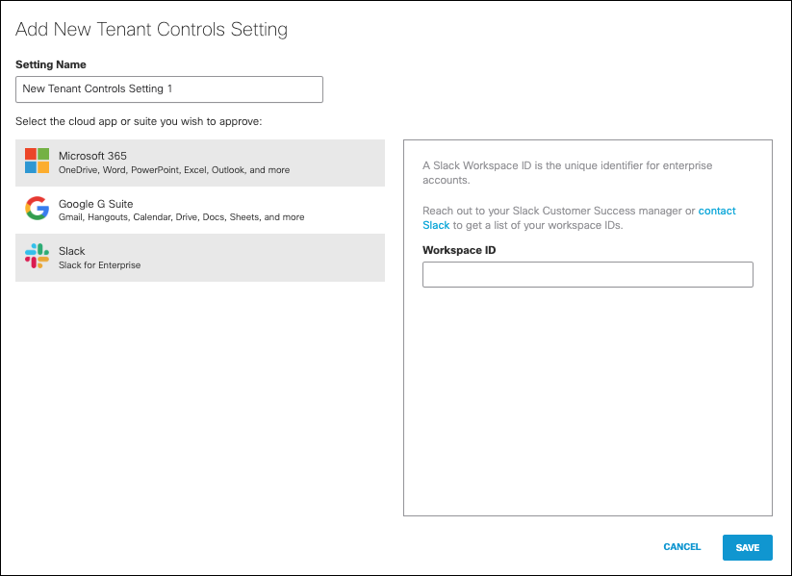Click the SAVE button
This screenshot has width=792, height=576.
point(748,548)
